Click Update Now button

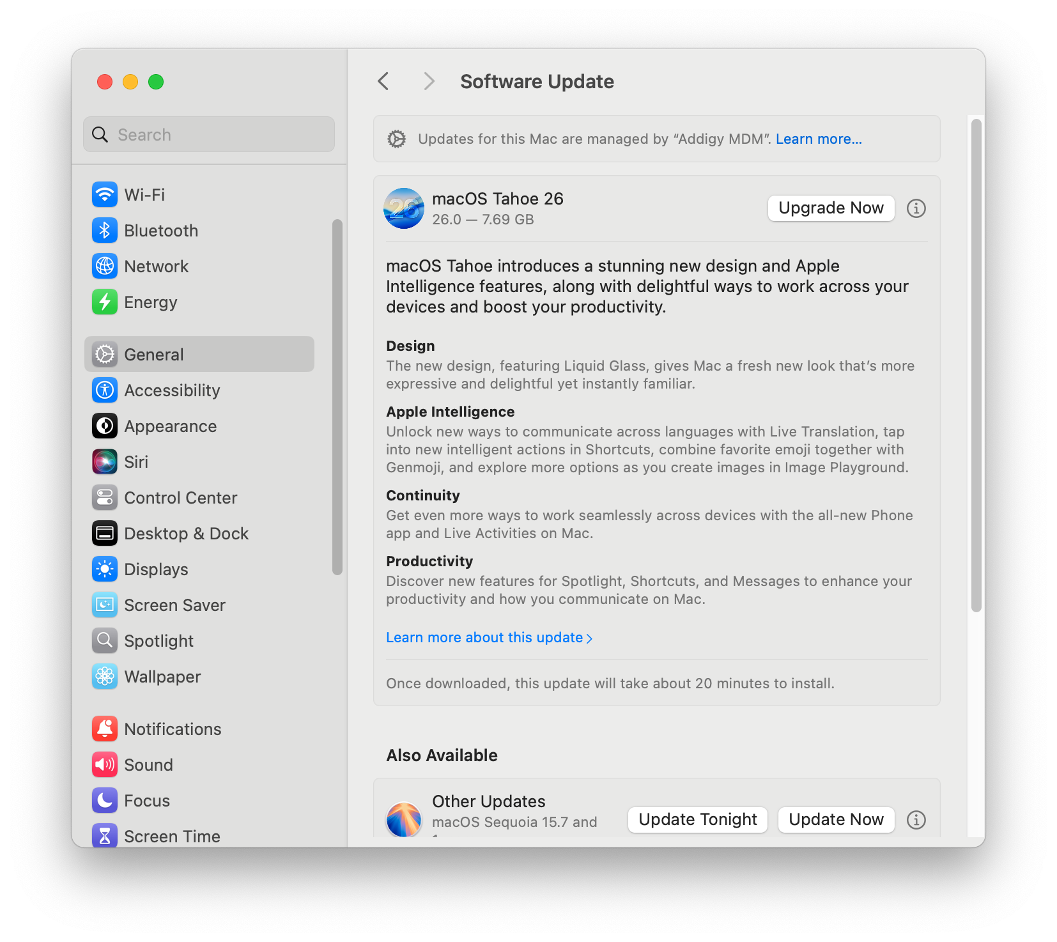[x=836, y=820]
